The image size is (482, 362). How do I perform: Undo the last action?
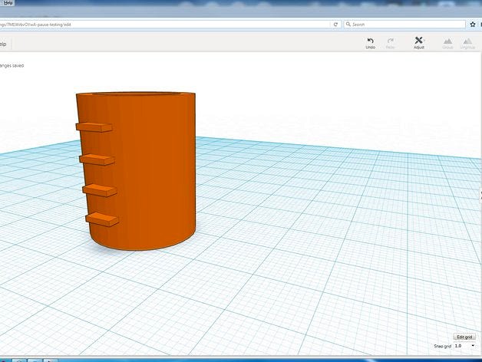(x=370, y=43)
